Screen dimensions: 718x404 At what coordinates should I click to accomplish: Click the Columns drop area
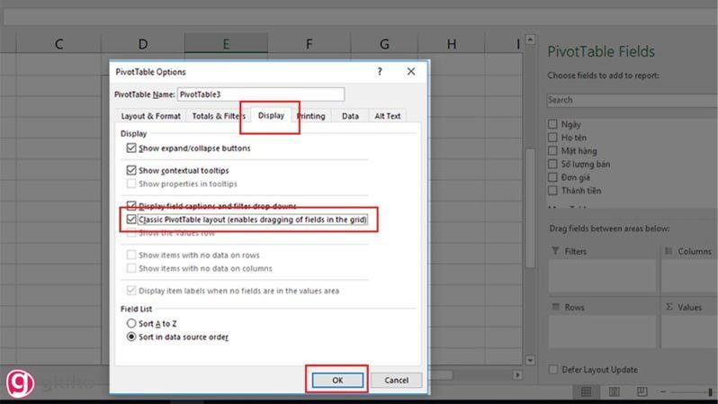tap(689, 276)
